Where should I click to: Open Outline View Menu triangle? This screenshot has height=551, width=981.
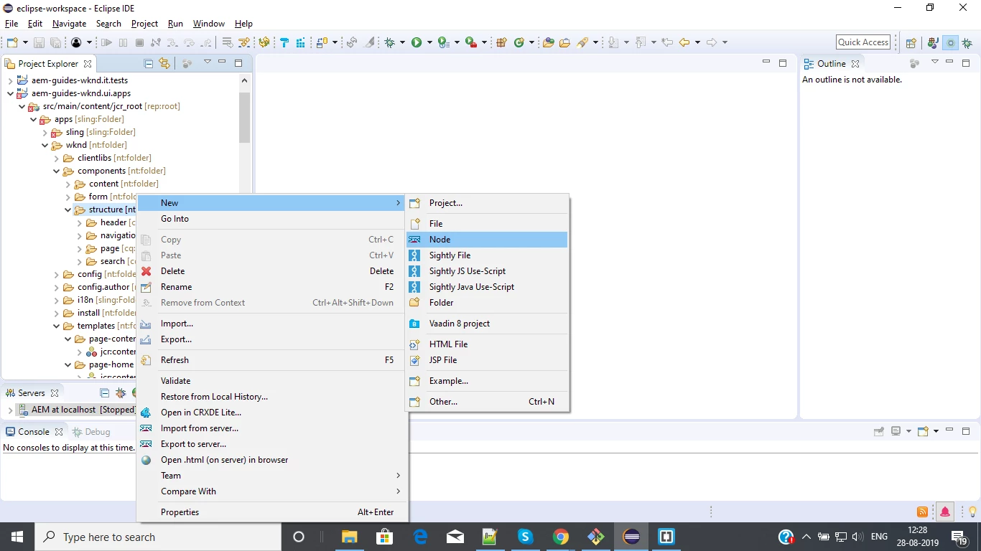click(x=935, y=62)
